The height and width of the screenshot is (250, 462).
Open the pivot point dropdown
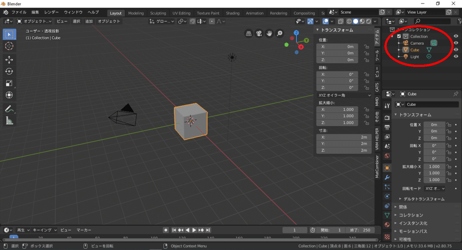[182, 21]
